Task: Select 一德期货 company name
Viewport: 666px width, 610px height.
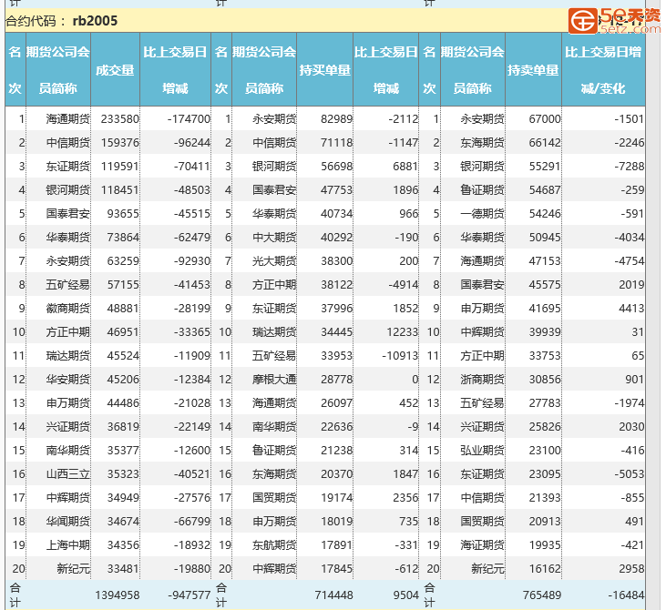Action: tap(483, 214)
